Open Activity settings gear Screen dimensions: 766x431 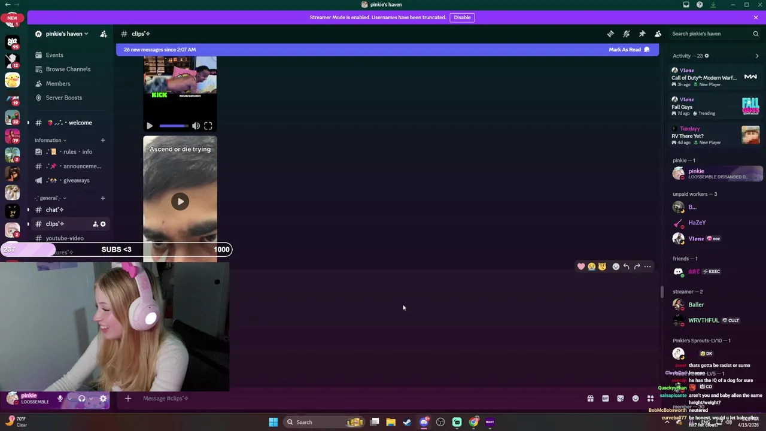pyautogui.click(x=707, y=56)
